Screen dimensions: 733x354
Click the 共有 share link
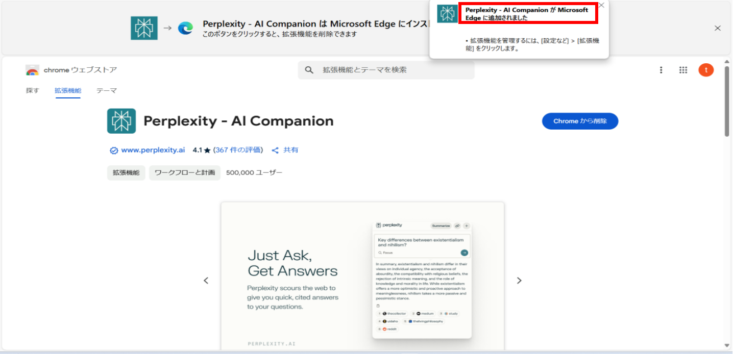[291, 150]
